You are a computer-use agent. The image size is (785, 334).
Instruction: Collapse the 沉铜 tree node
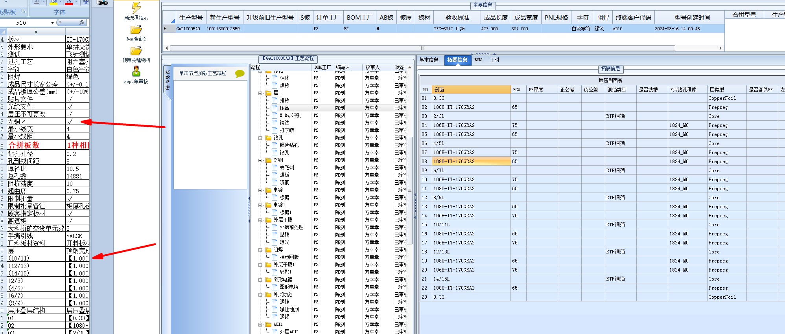tap(260, 160)
